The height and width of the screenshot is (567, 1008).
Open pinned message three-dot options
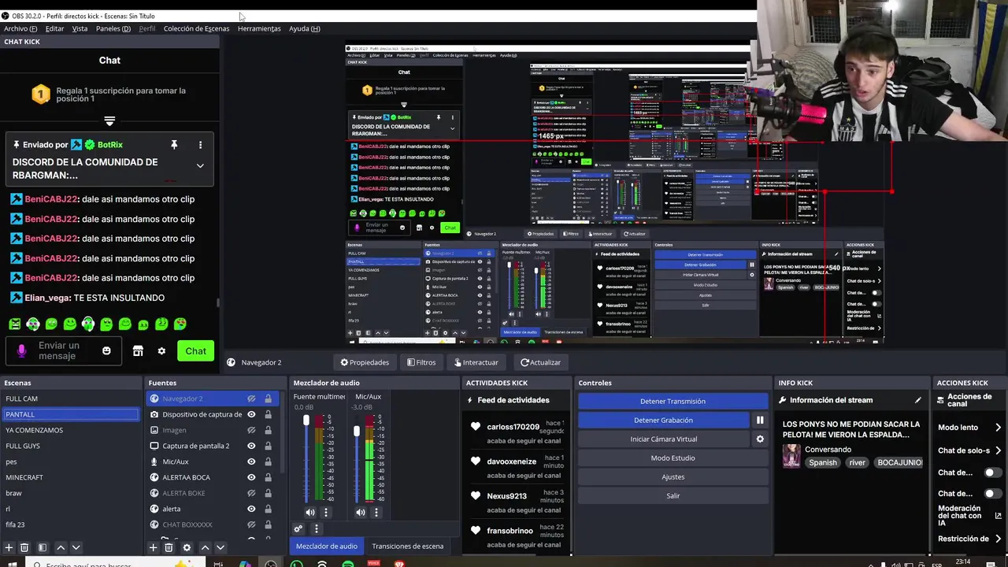tap(200, 145)
